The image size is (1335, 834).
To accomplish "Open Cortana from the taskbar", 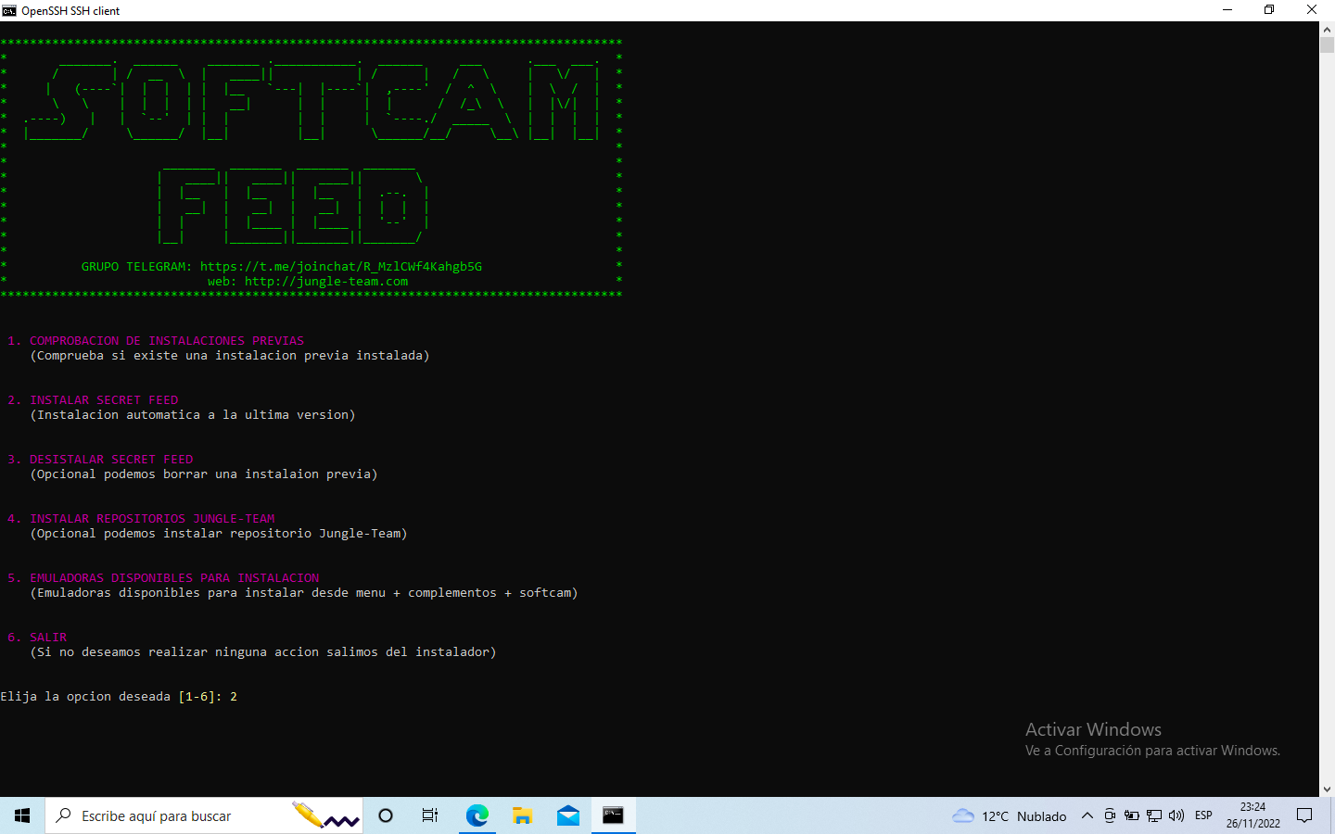I will coord(386,815).
